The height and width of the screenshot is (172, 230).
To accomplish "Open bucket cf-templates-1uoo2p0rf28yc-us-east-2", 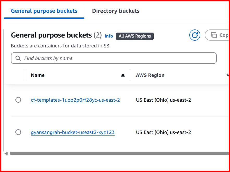I will pyautogui.click(x=75, y=100).
